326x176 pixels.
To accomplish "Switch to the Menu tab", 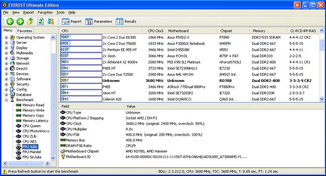I will [x=8, y=30].
